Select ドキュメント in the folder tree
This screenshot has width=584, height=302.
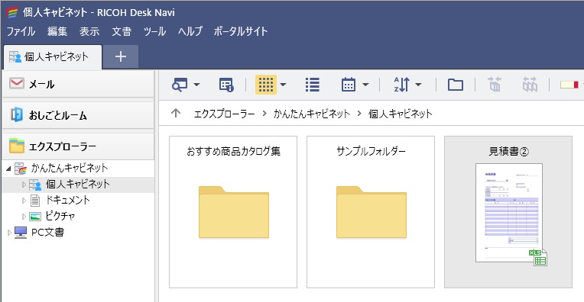tap(67, 201)
